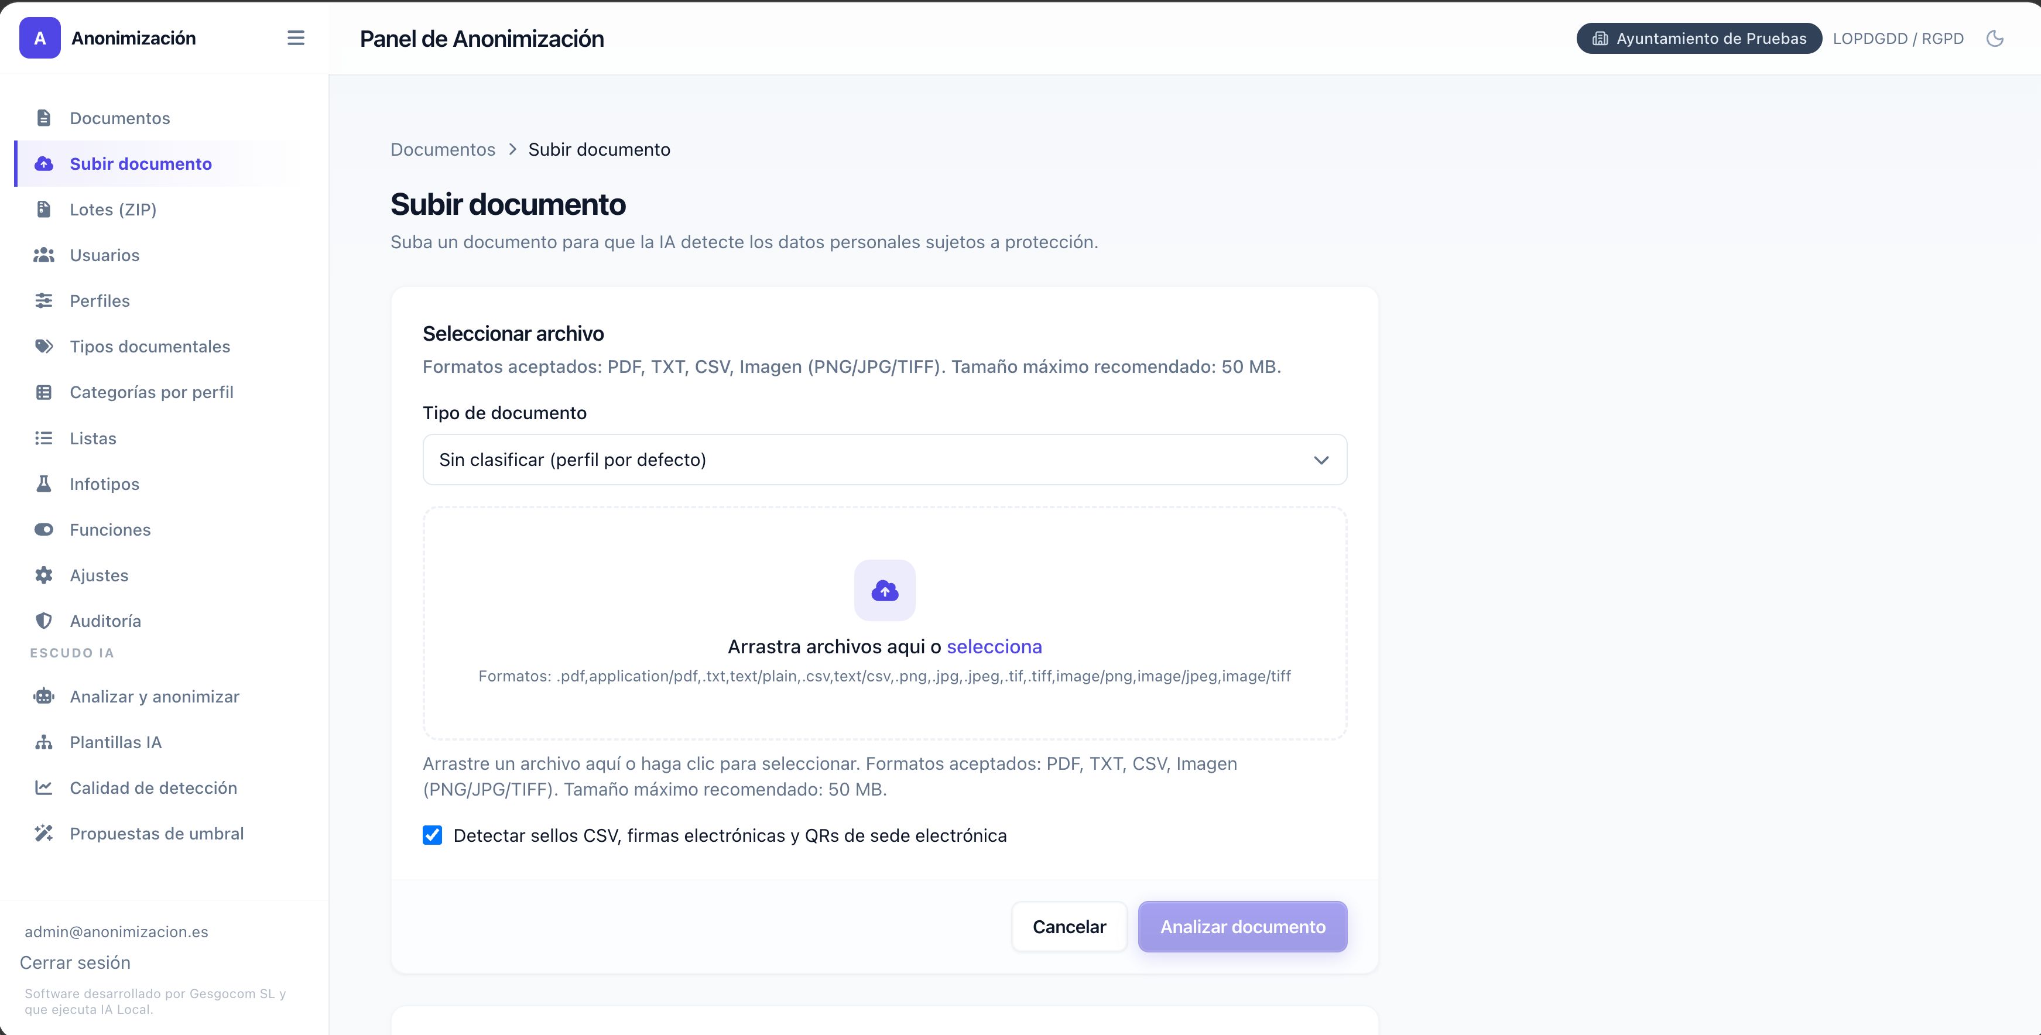Click the robot icon for Analizar y anonimizar
The image size is (2041, 1035).
[x=43, y=697]
